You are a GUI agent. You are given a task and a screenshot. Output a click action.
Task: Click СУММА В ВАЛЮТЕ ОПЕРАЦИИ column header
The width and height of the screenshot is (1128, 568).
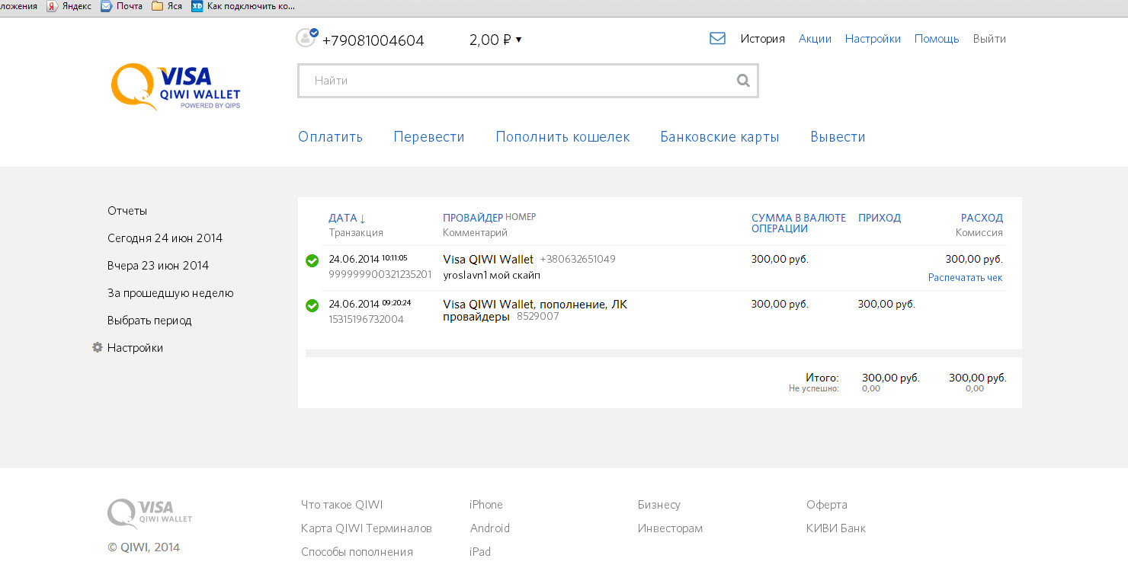point(799,223)
